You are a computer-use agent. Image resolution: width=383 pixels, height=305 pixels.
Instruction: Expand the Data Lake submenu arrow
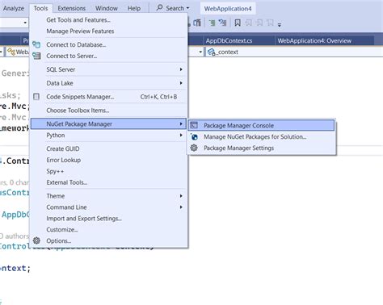tap(181, 83)
